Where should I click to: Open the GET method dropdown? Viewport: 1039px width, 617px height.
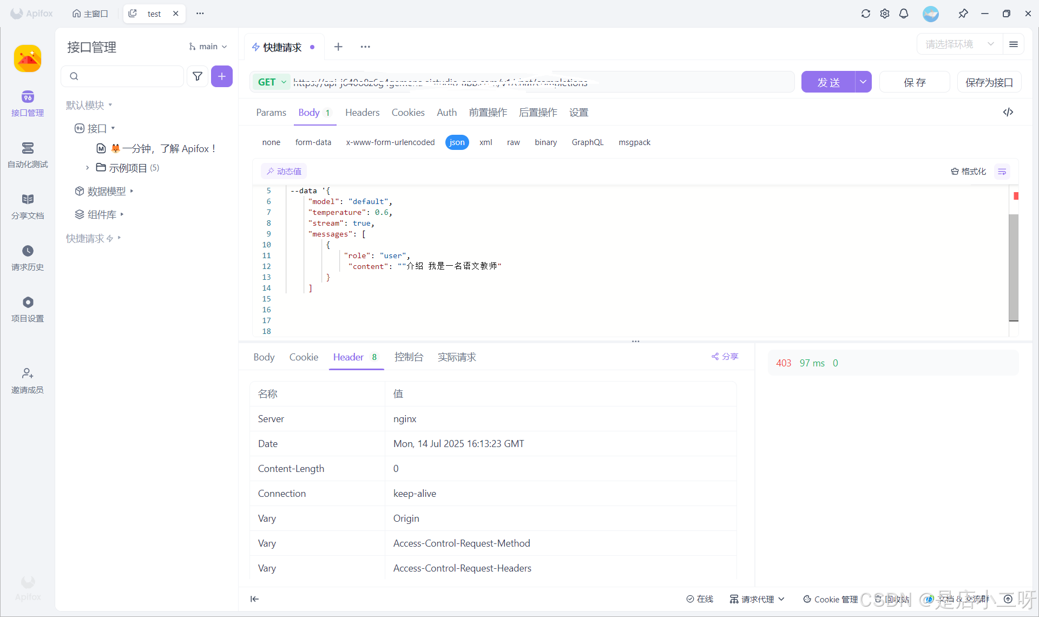pos(272,82)
